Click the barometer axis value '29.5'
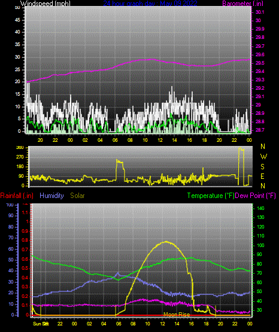Screen dimensions: 279x332 coord(260,63)
